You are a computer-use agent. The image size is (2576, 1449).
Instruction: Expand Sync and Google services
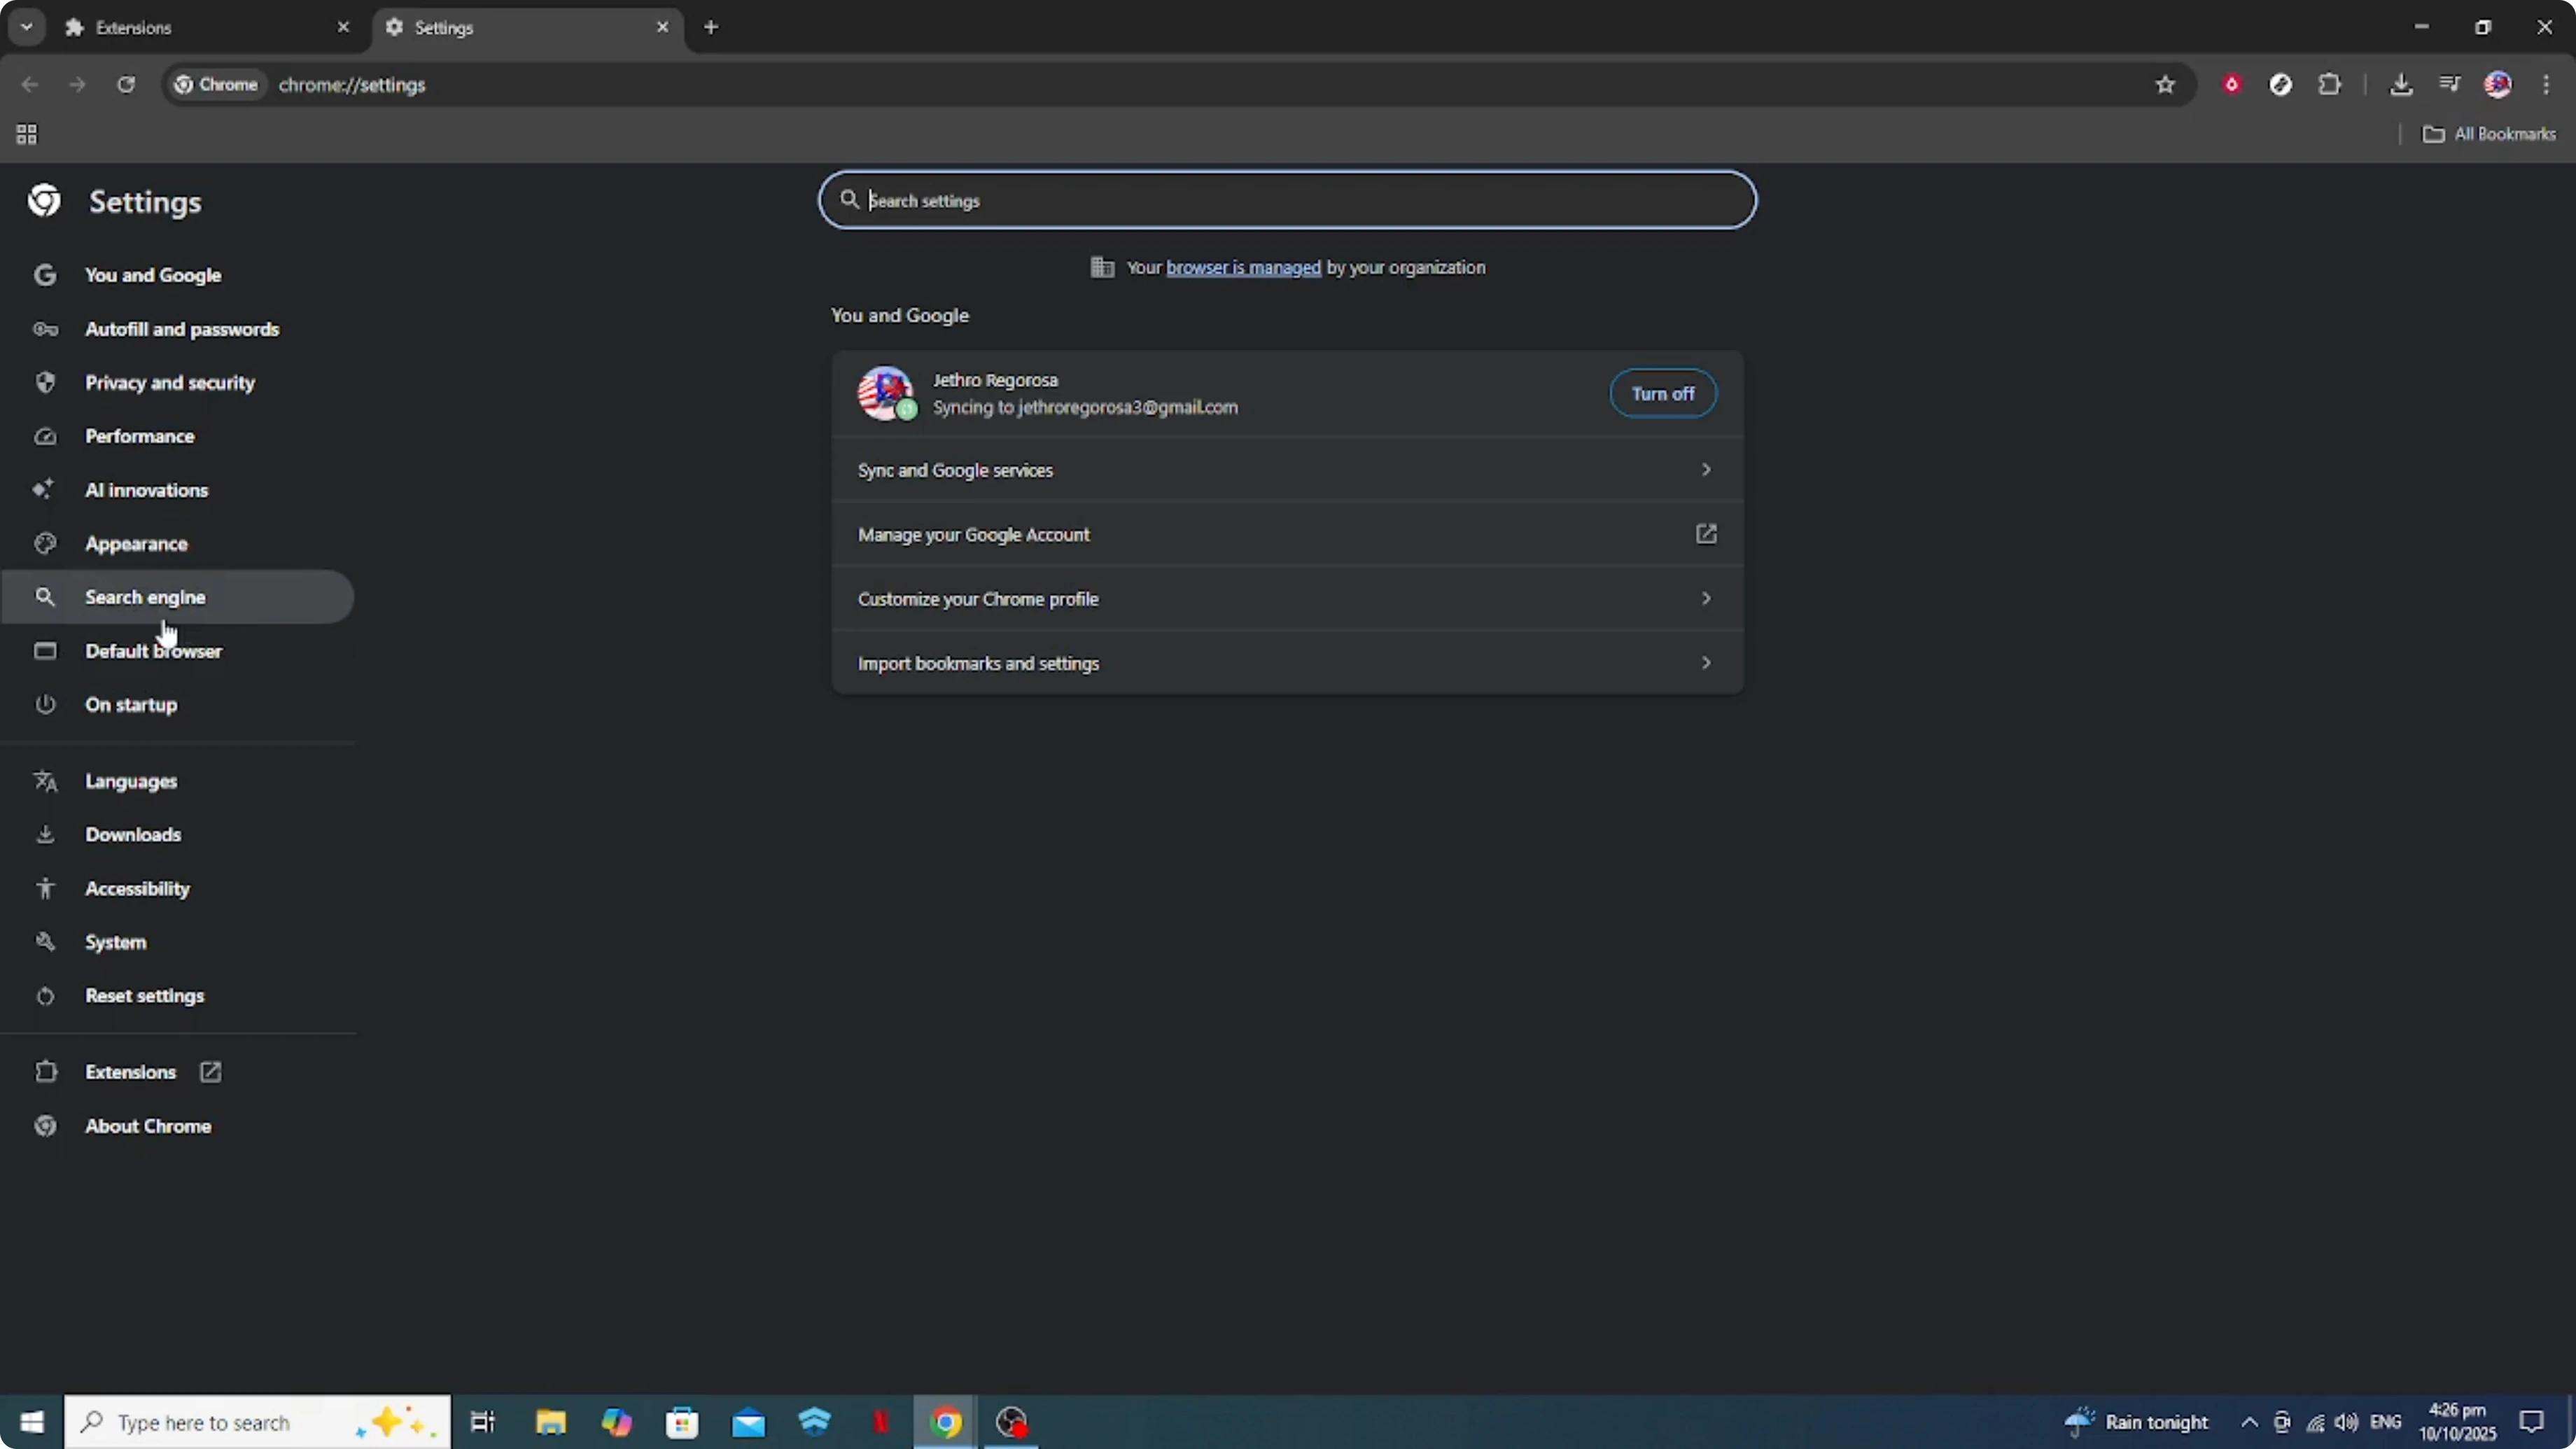point(1287,470)
